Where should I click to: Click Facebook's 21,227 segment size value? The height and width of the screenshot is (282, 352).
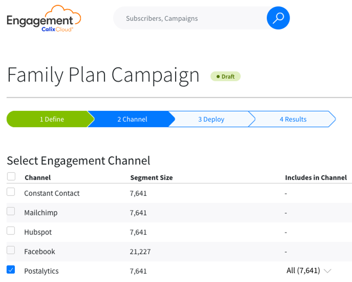(140, 252)
